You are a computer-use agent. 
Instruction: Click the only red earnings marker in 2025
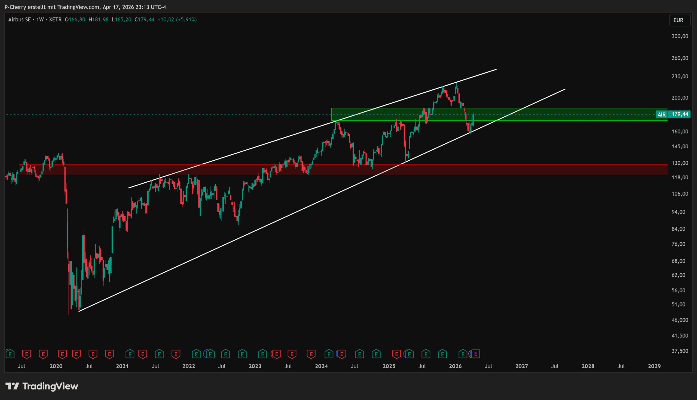click(396, 354)
